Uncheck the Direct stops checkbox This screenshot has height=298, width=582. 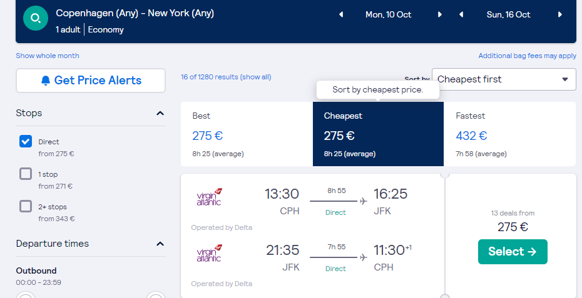point(26,141)
